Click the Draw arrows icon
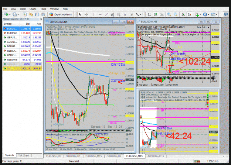231x165 pixels. click(137, 14)
